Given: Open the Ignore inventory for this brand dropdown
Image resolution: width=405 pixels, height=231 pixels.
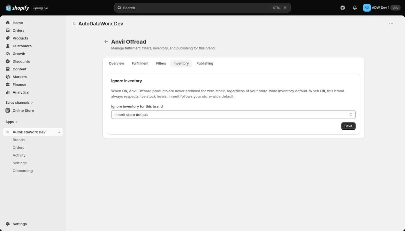Looking at the screenshot, I should tap(233, 115).
